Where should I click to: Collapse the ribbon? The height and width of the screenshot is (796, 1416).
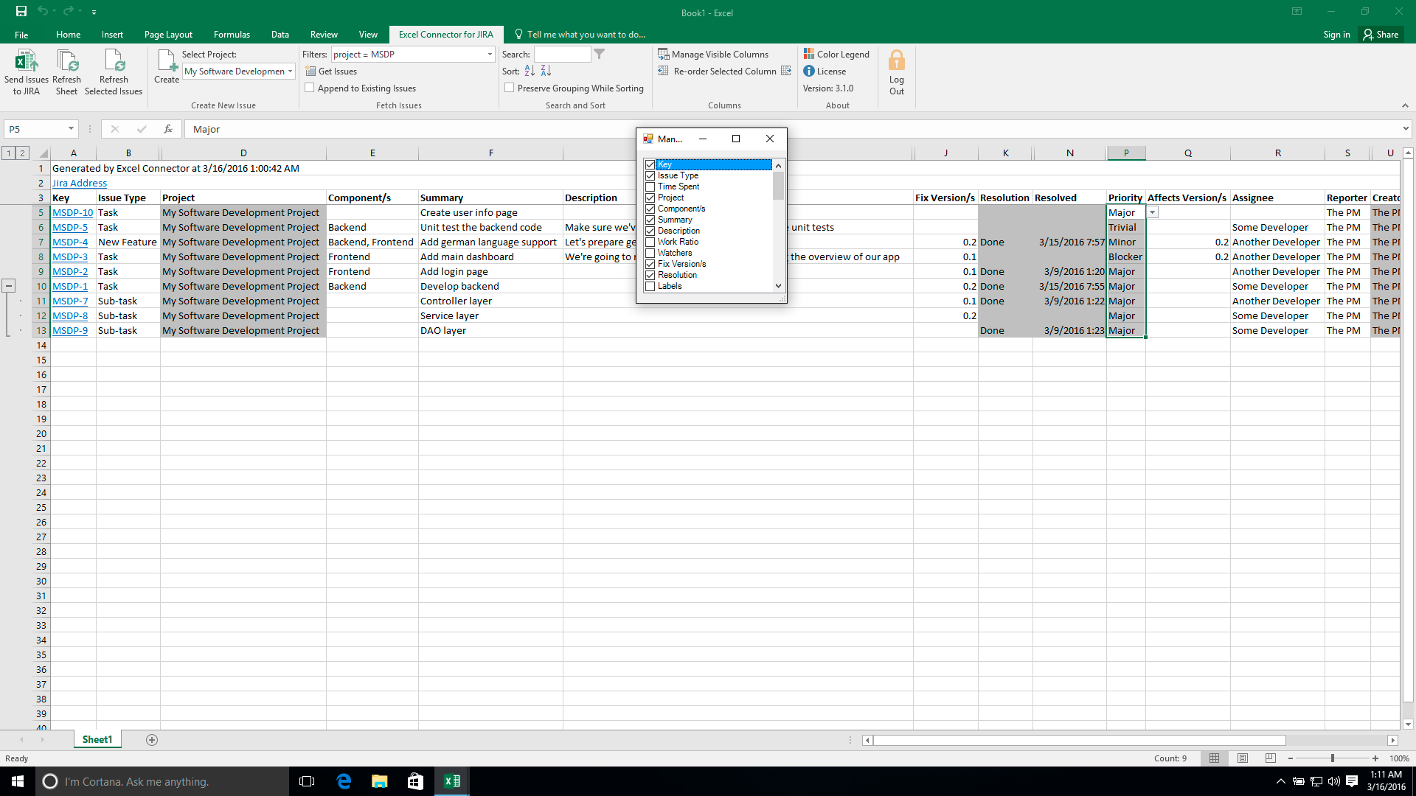click(1405, 105)
